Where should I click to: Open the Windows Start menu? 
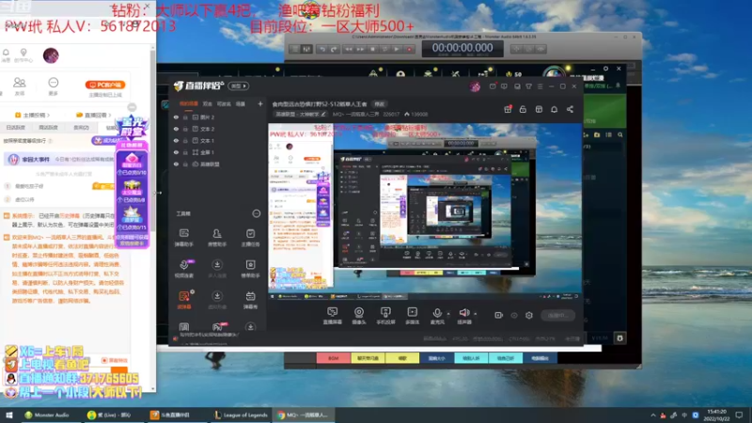(x=9, y=415)
